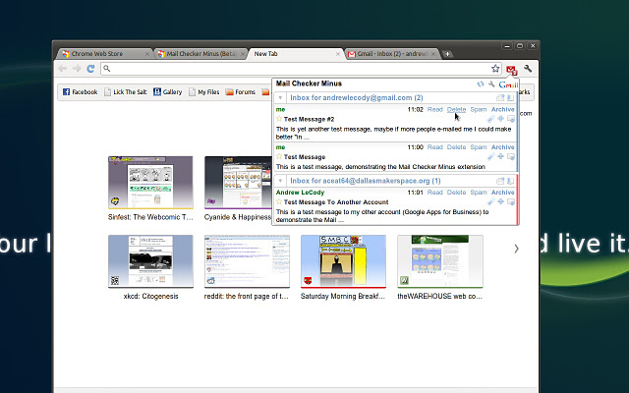Close the Gmail - Inbox tab
The image size is (629, 393).
[x=433, y=54]
